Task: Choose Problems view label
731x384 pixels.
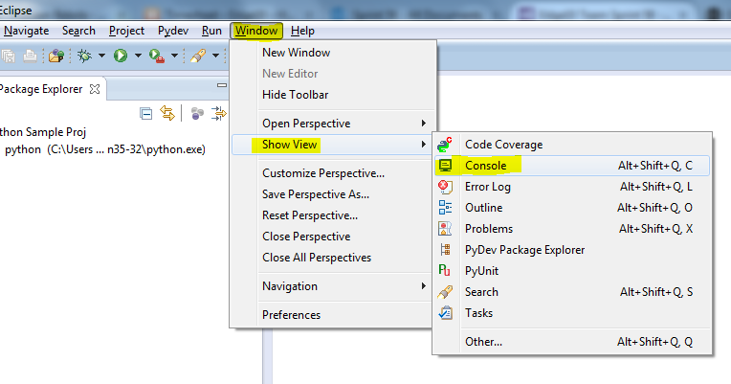Action: [x=489, y=229]
